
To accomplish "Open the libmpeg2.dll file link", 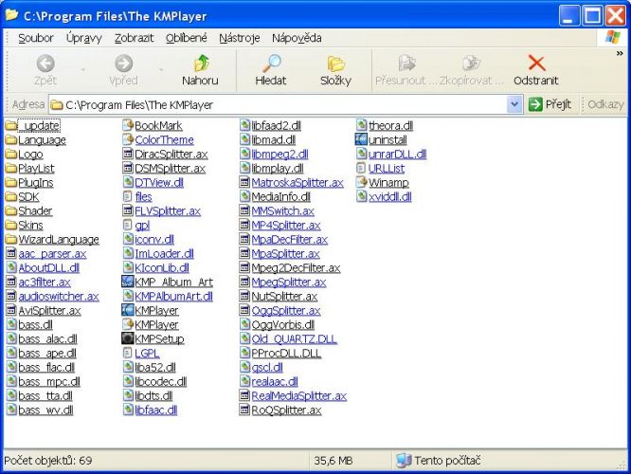I will 280,154.
